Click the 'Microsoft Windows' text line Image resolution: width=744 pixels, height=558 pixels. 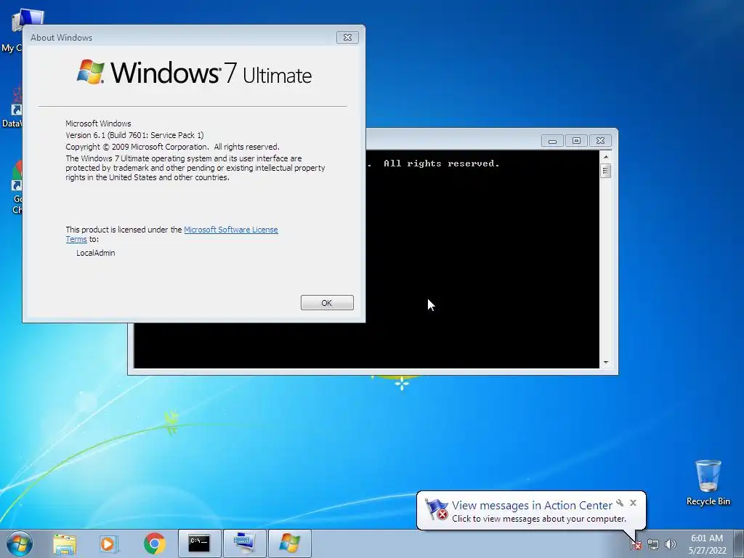[98, 124]
